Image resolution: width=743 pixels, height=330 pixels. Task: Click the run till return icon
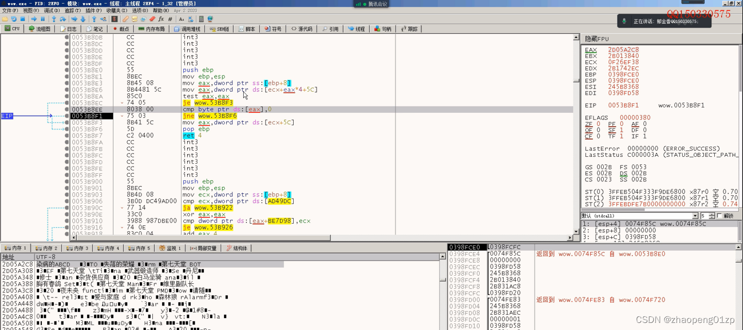point(94,18)
